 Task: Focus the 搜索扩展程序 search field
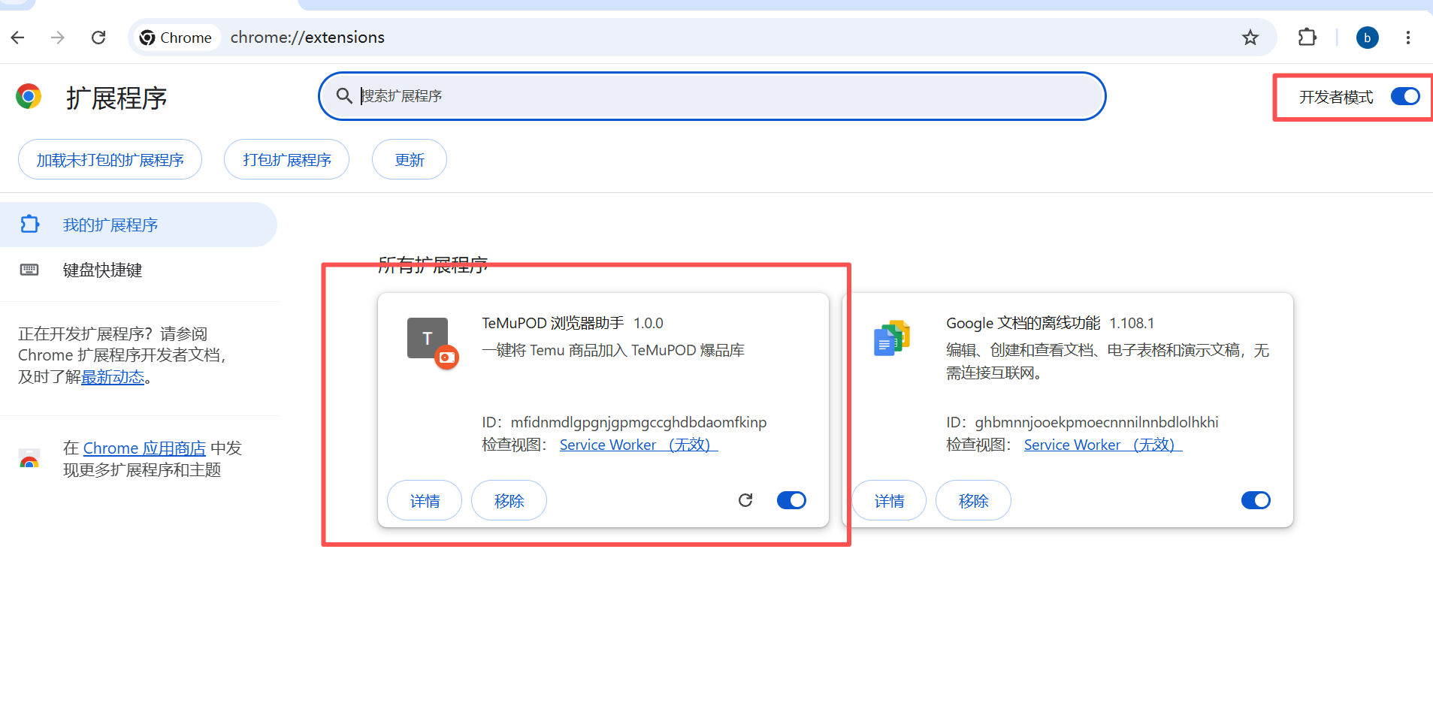pos(712,96)
